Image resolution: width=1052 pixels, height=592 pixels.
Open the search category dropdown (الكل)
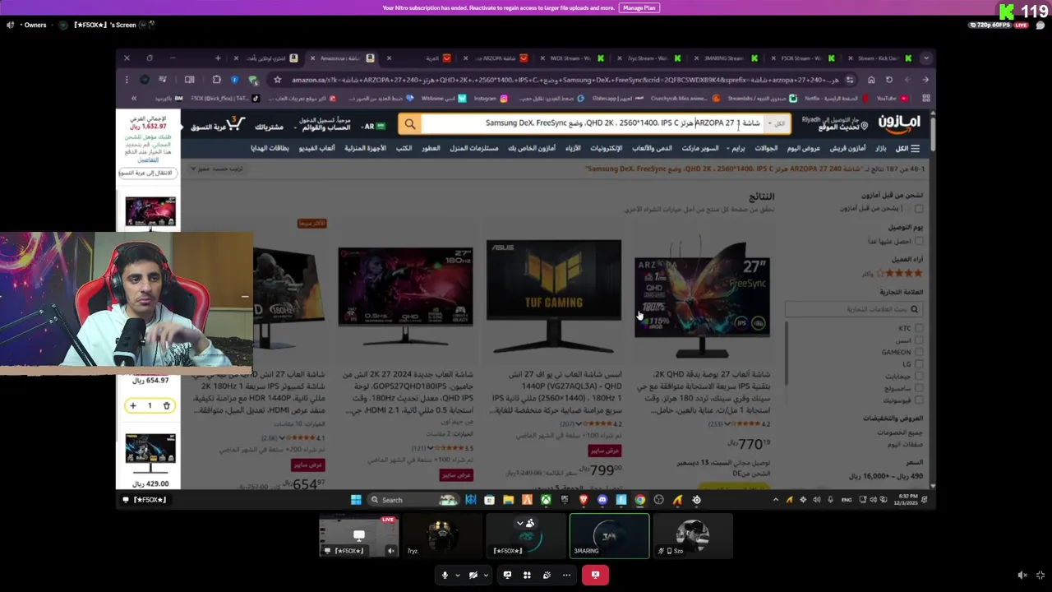click(x=776, y=124)
